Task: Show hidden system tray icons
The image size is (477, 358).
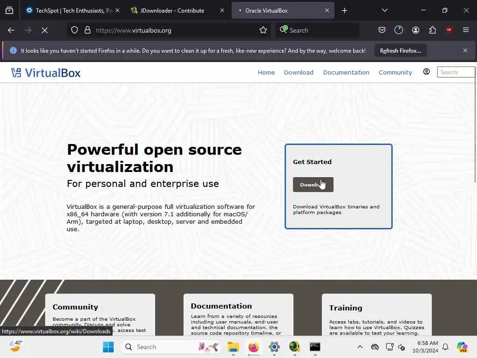Action: tap(360, 347)
